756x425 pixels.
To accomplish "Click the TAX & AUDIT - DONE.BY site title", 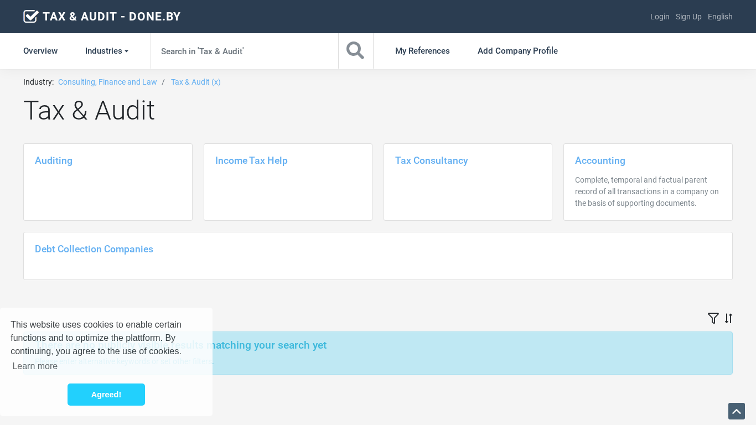I will point(112,17).
